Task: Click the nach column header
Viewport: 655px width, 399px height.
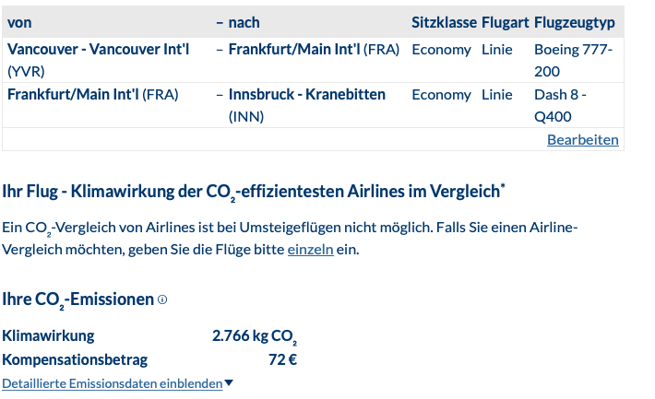Action: pos(244,22)
